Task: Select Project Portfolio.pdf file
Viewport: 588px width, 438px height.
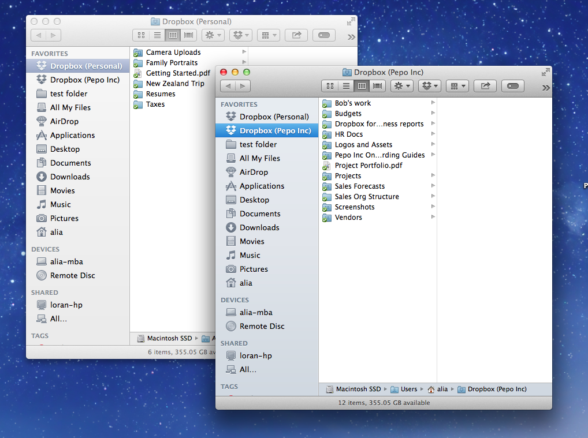Action: [x=368, y=166]
